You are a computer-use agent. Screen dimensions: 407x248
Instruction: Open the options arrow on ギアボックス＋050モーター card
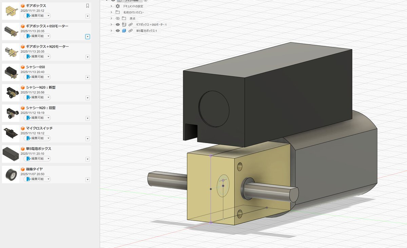88,37
